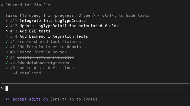
Task: Click the asterisk spinner next to Churned
Action: pyautogui.click(x=2, y=5)
